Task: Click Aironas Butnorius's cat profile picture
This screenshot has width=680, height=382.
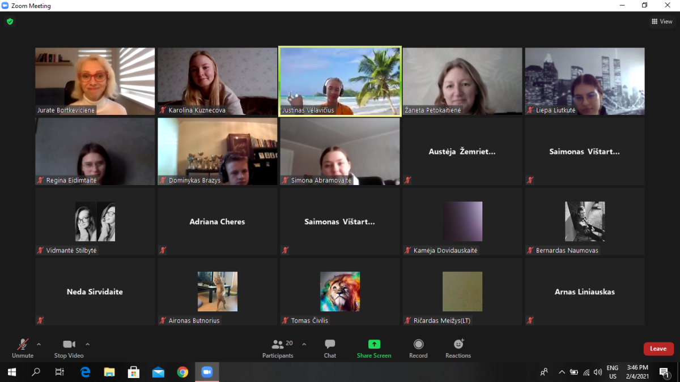Action: pyautogui.click(x=218, y=291)
